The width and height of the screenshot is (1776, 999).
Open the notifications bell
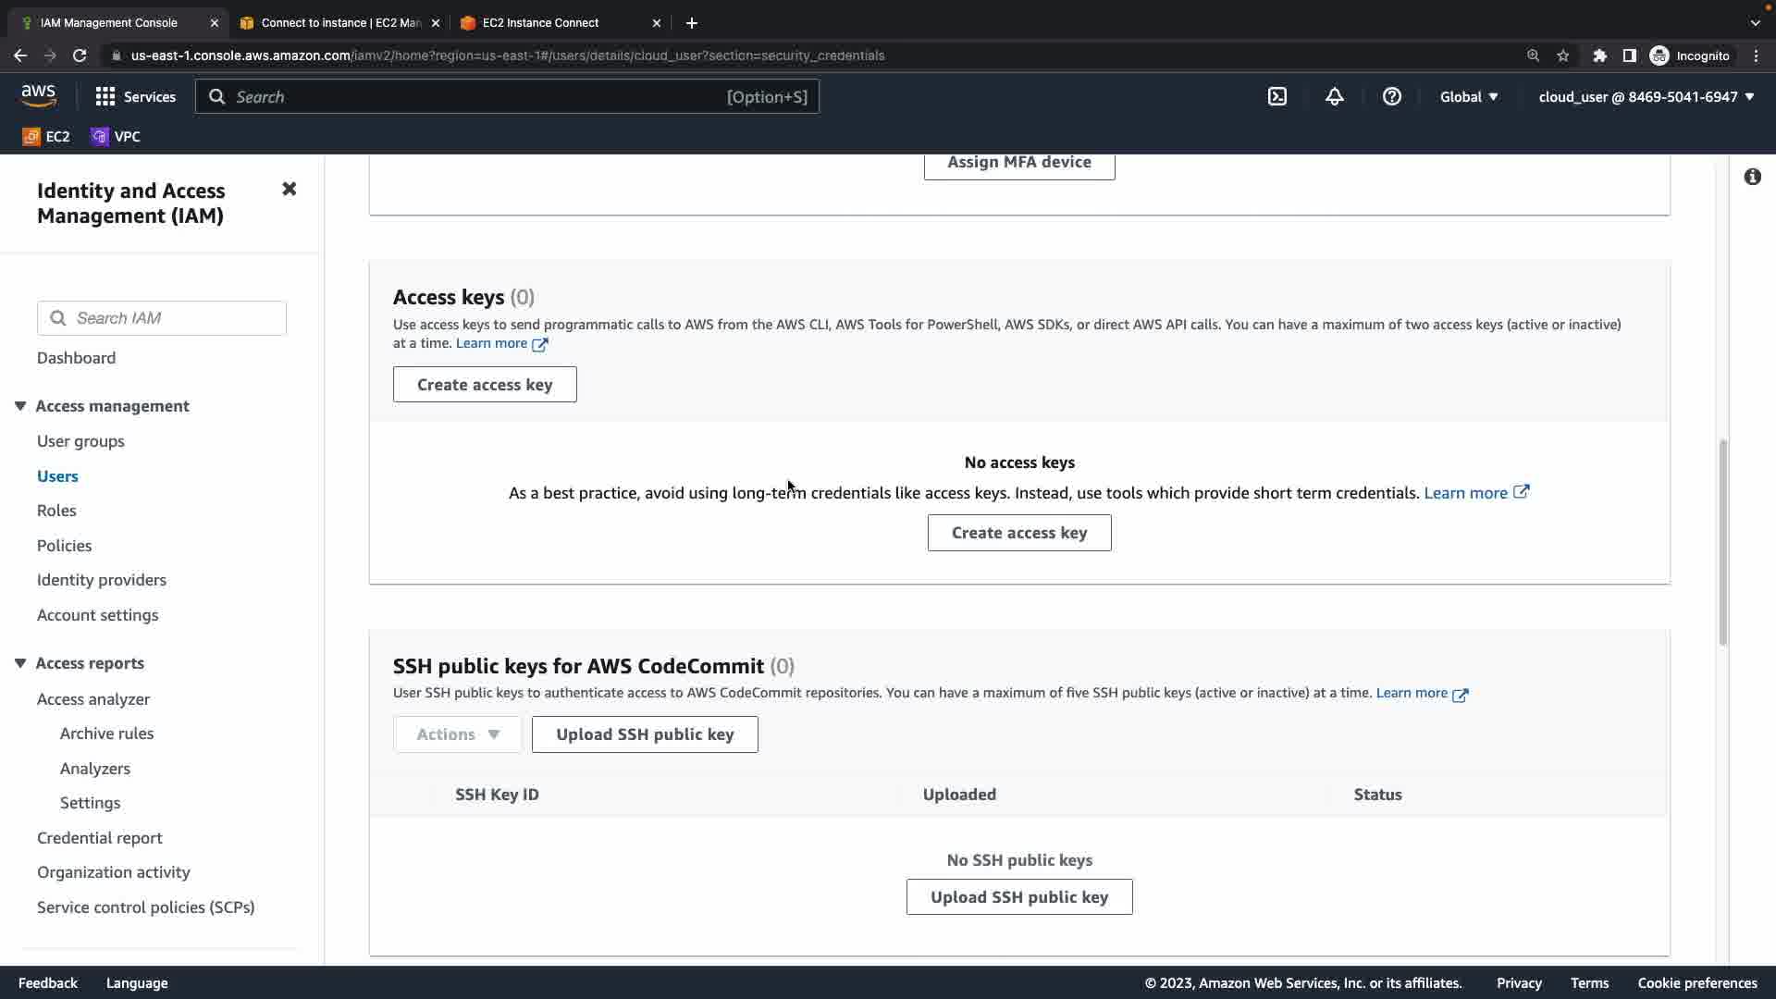[x=1334, y=97]
